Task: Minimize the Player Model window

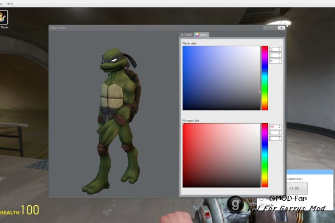Action: 267,28
